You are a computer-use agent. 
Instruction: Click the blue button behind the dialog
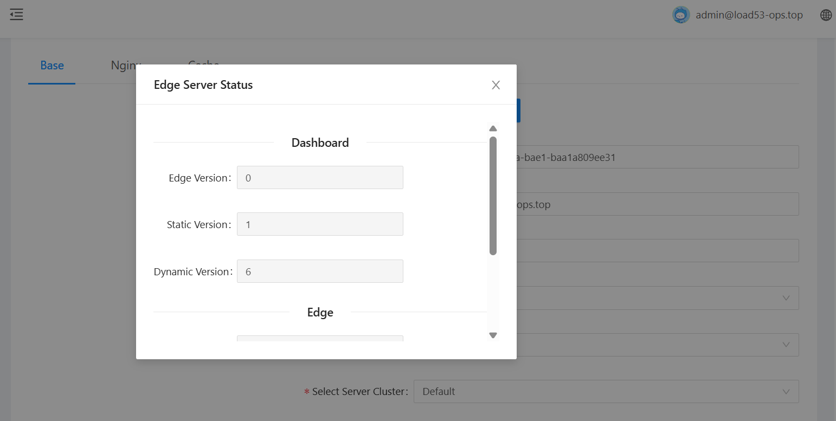[x=518, y=111]
